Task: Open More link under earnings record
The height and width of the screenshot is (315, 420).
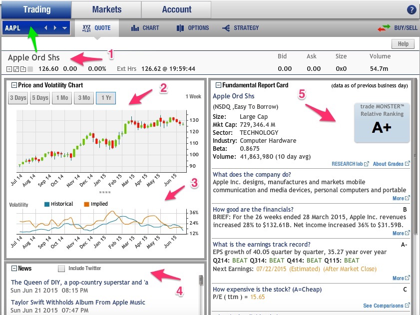Action: [401, 278]
